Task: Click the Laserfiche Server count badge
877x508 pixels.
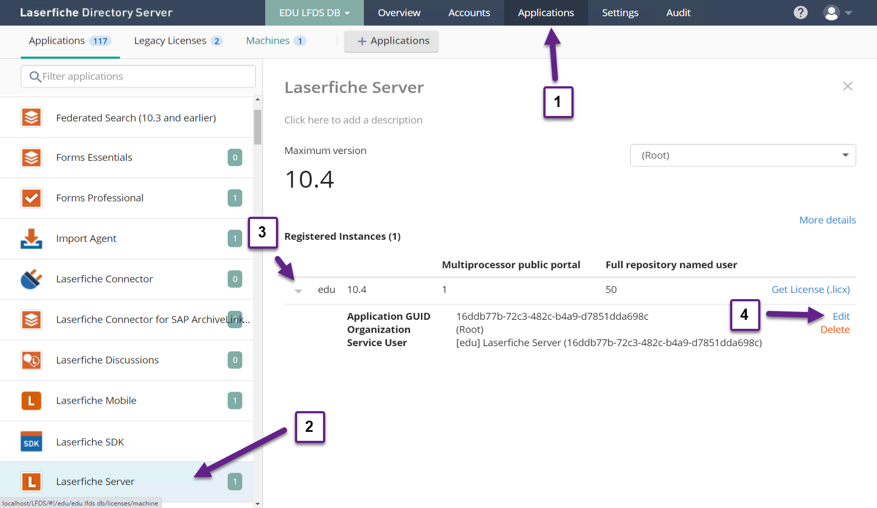Action: click(235, 482)
